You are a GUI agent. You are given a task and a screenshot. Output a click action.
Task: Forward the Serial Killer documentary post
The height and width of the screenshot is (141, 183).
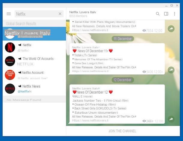pos(171,29)
